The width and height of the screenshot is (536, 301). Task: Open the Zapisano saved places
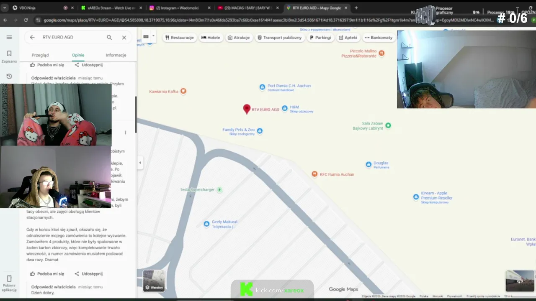(x=9, y=56)
